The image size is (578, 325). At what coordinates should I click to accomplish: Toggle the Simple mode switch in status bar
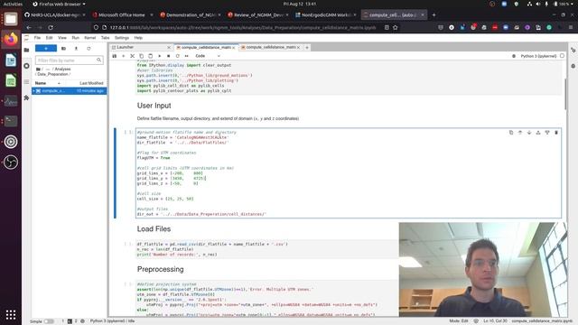click(x=49, y=321)
